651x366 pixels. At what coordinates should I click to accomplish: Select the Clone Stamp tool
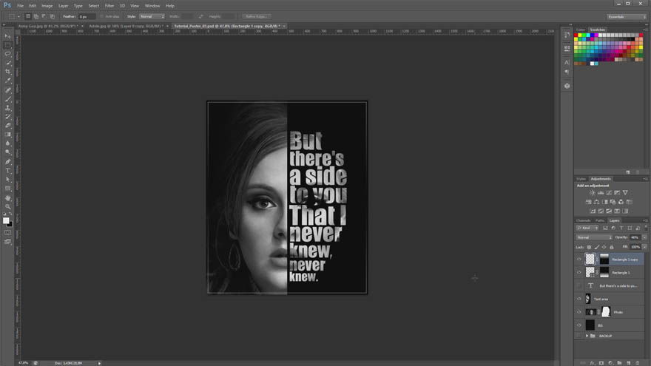point(7,108)
